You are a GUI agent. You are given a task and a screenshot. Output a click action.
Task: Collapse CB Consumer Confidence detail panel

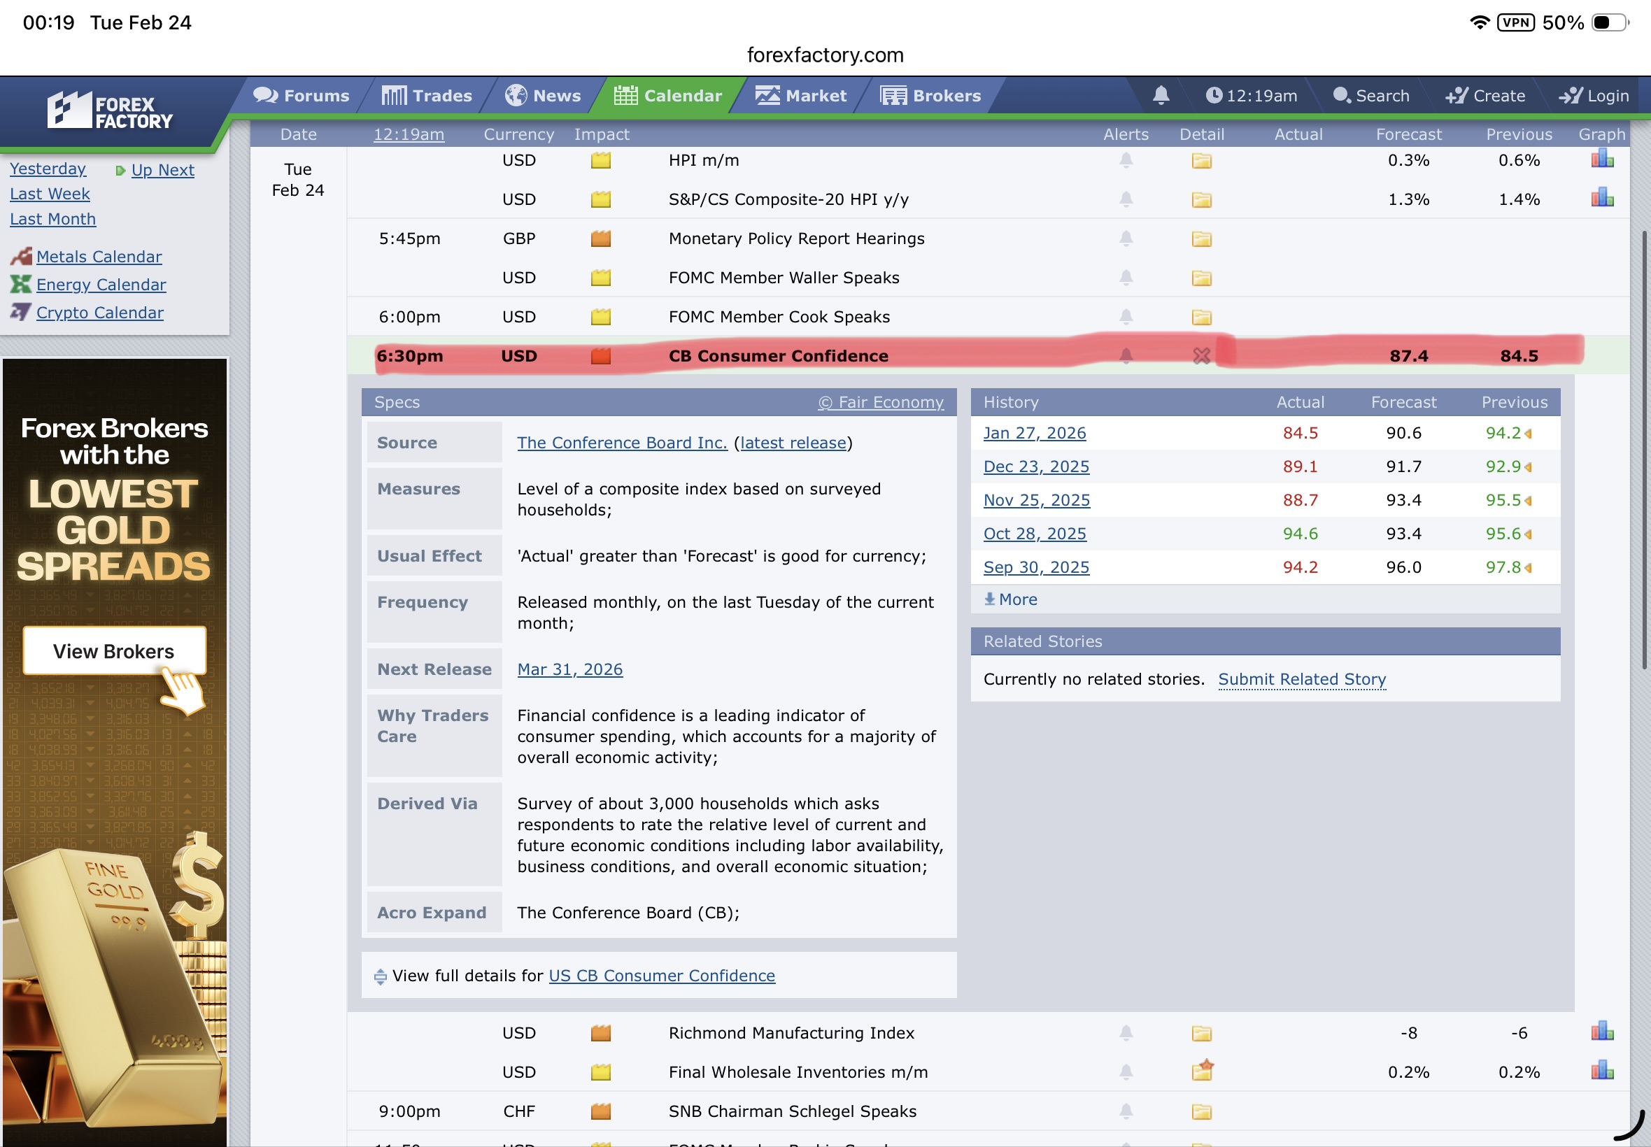click(x=1201, y=356)
